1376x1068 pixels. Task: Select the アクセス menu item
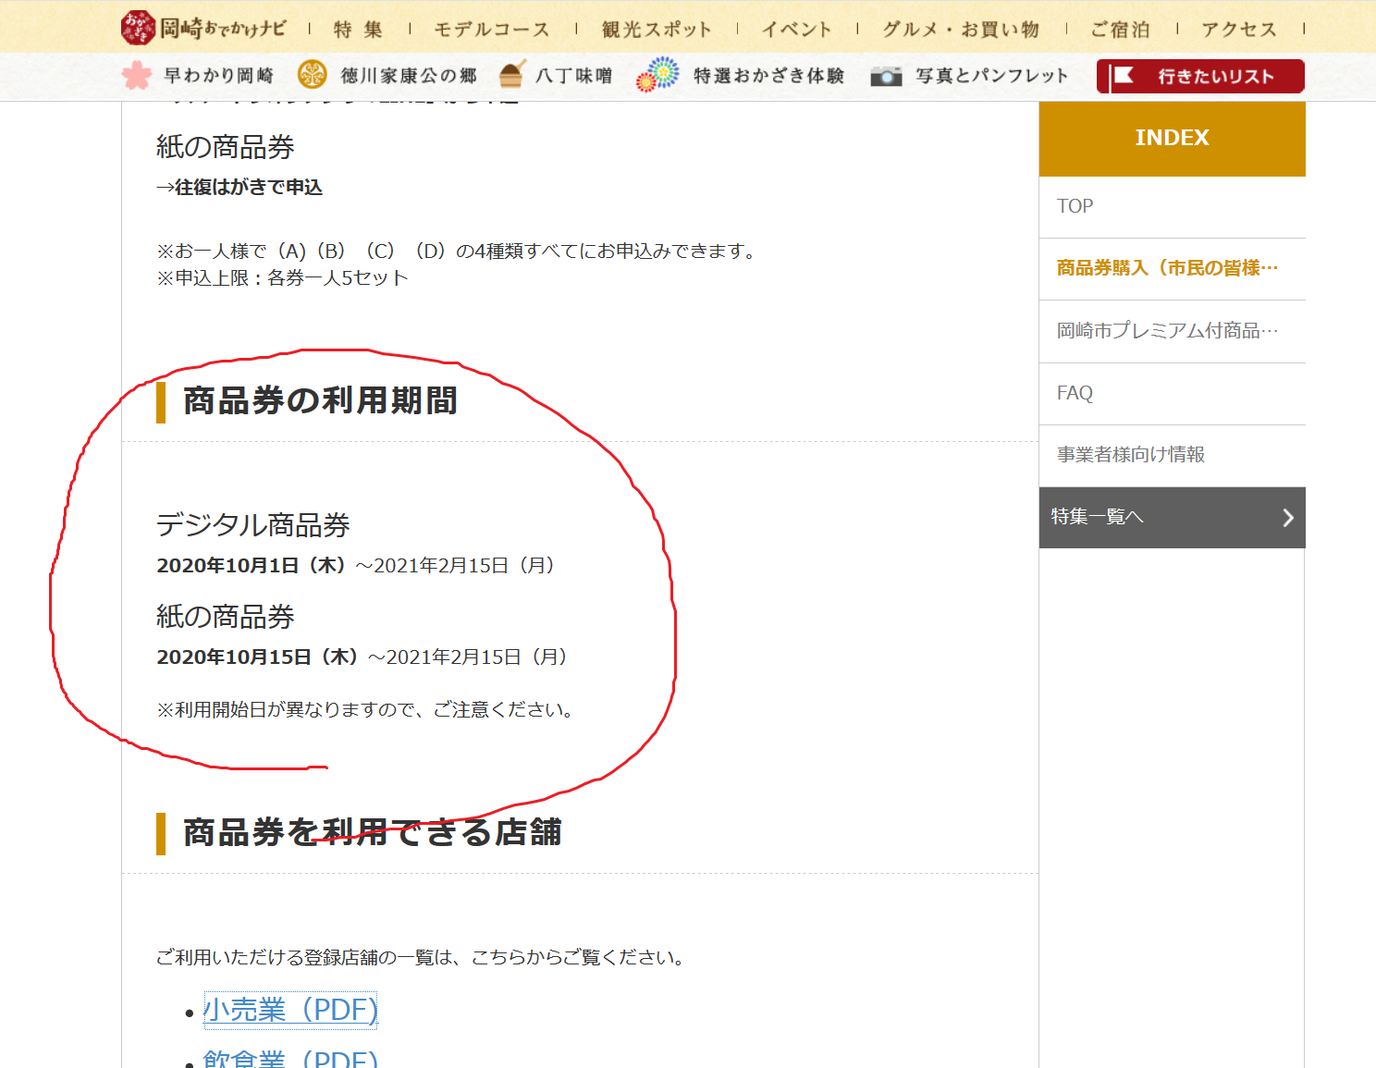tap(1239, 30)
